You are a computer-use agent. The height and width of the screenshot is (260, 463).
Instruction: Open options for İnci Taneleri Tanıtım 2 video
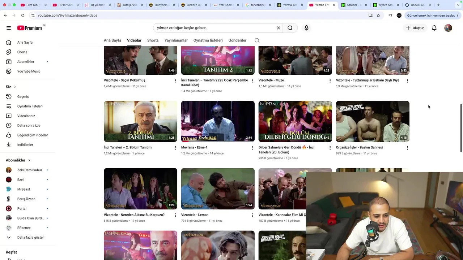pos(252,81)
